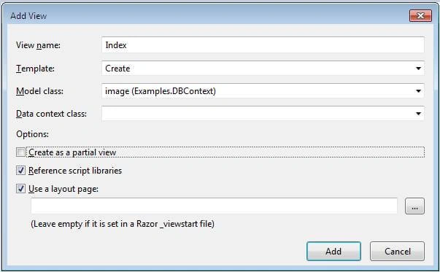Image resolution: width=440 pixels, height=272 pixels.
Task: Enable Create as a partial view checkbox
Action: point(20,152)
